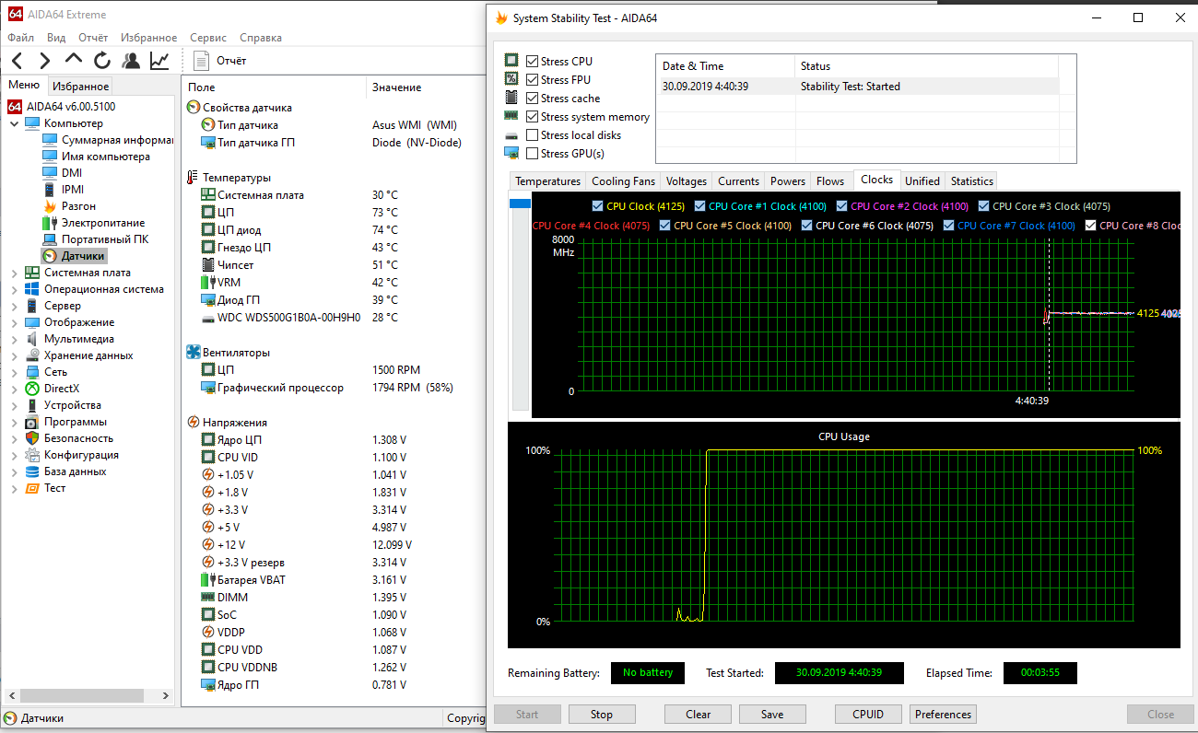The image size is (1198, 733).
Task: Enable Stress local disks checkbox
Action: (532, 135)
